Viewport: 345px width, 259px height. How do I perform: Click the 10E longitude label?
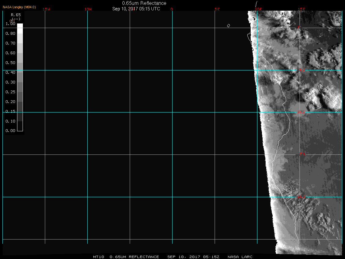[258, 9]
